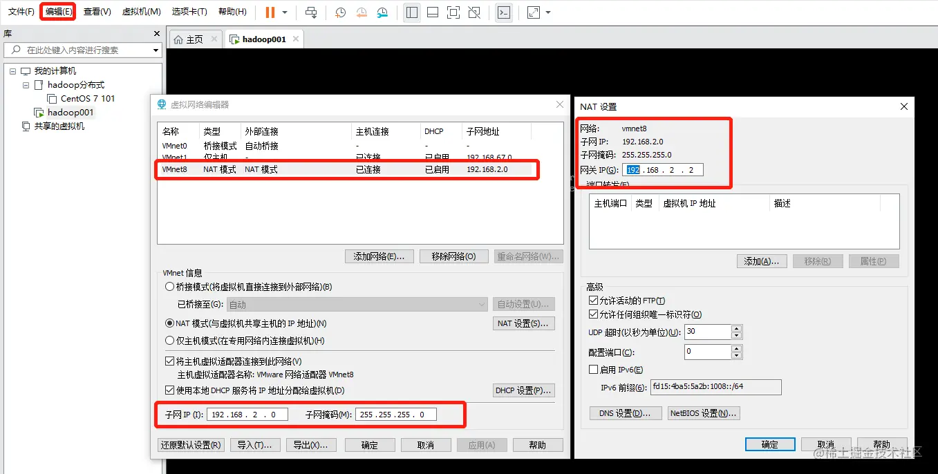Open the power options dropdown next to pause
938x474 pixels.
[285, 12]
